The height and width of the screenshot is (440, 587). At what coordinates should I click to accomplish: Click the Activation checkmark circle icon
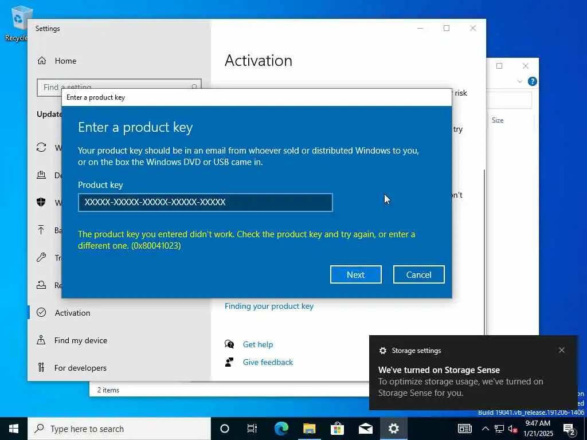coord(41,312)
